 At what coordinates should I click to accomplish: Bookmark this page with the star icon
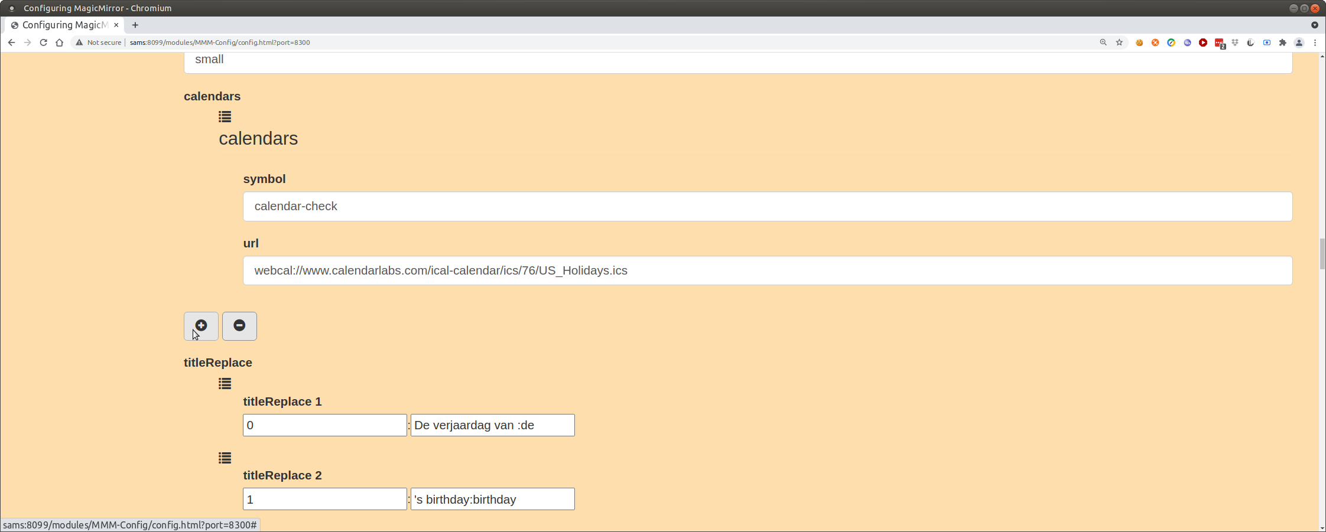tap(1119, 43)
